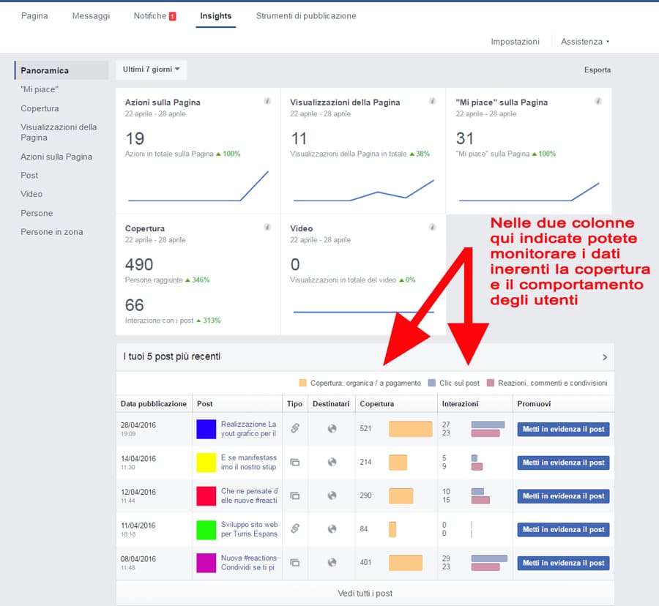Click info icon on Azioni sulla Pagina card

point(267,102)
